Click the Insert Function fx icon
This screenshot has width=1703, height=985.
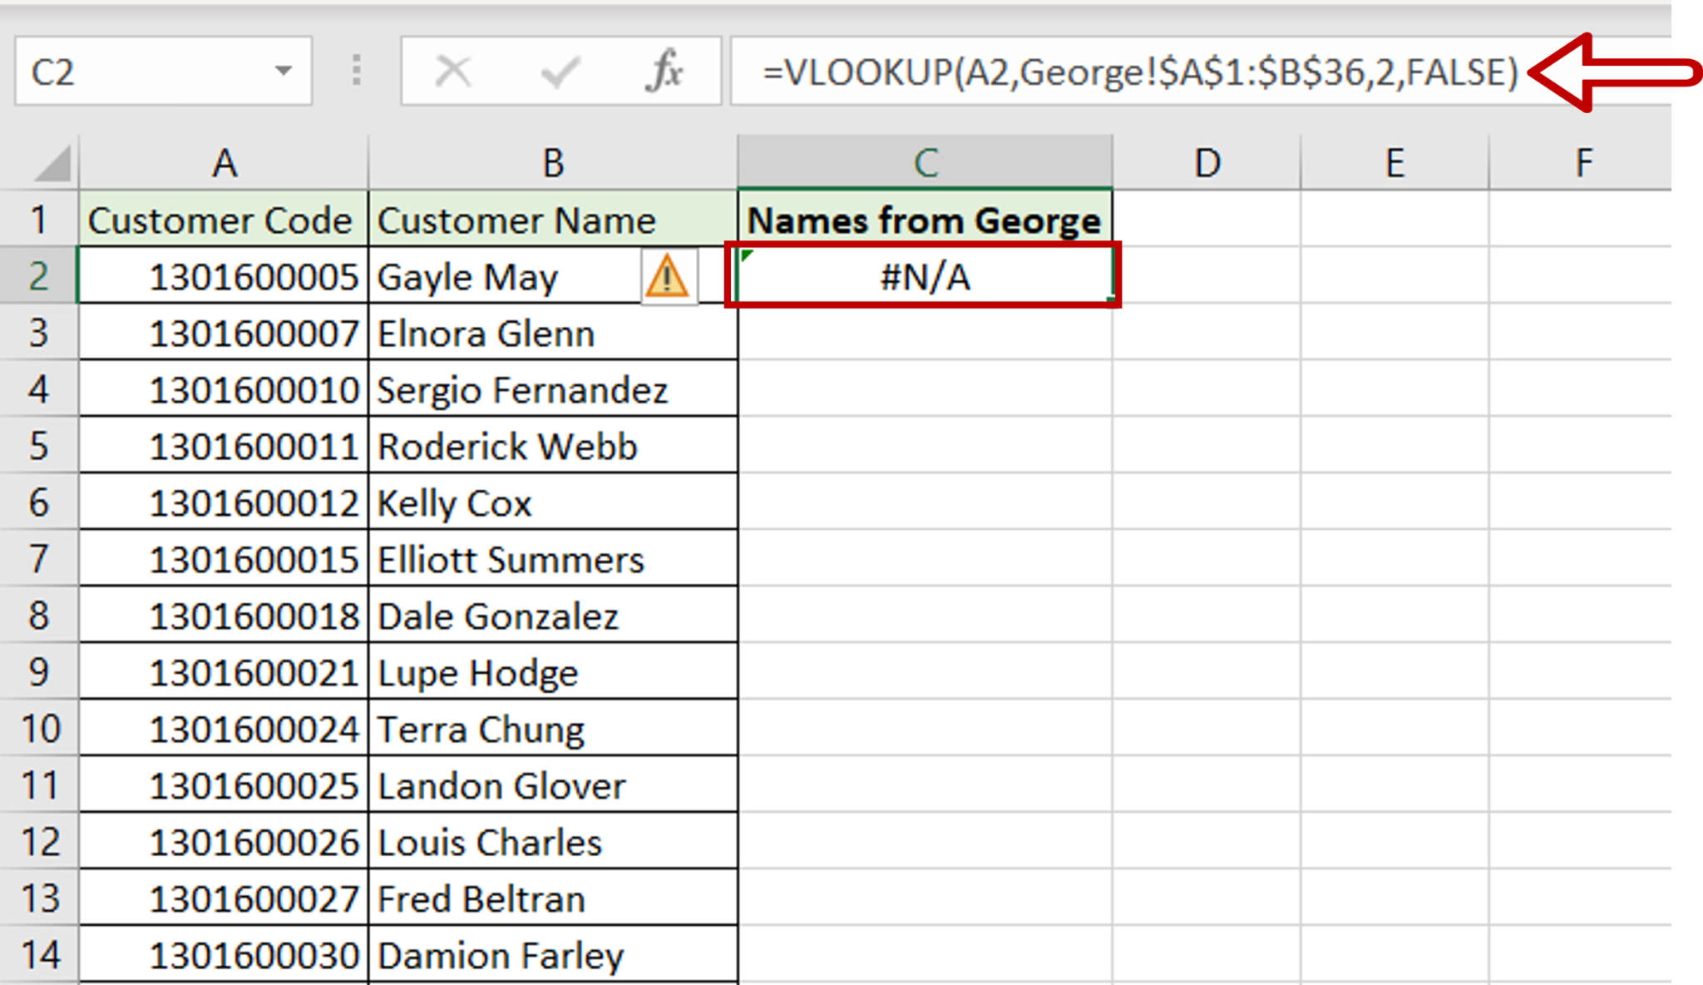[x=664, y=71]
